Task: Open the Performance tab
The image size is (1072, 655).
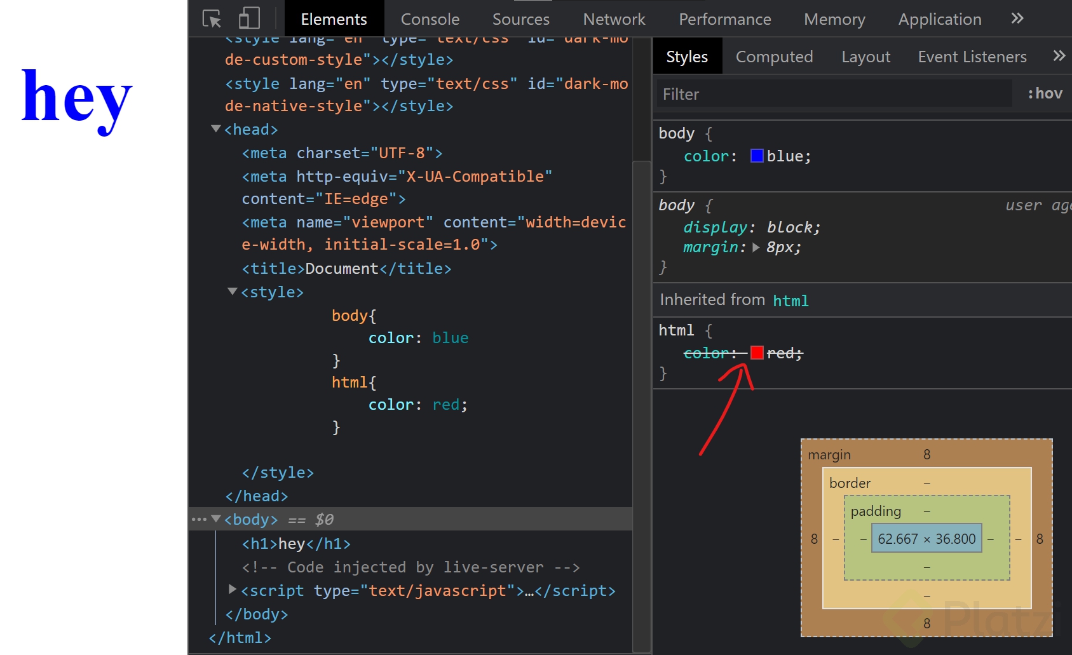Action: pyautogui.click(x=725, y=19)
